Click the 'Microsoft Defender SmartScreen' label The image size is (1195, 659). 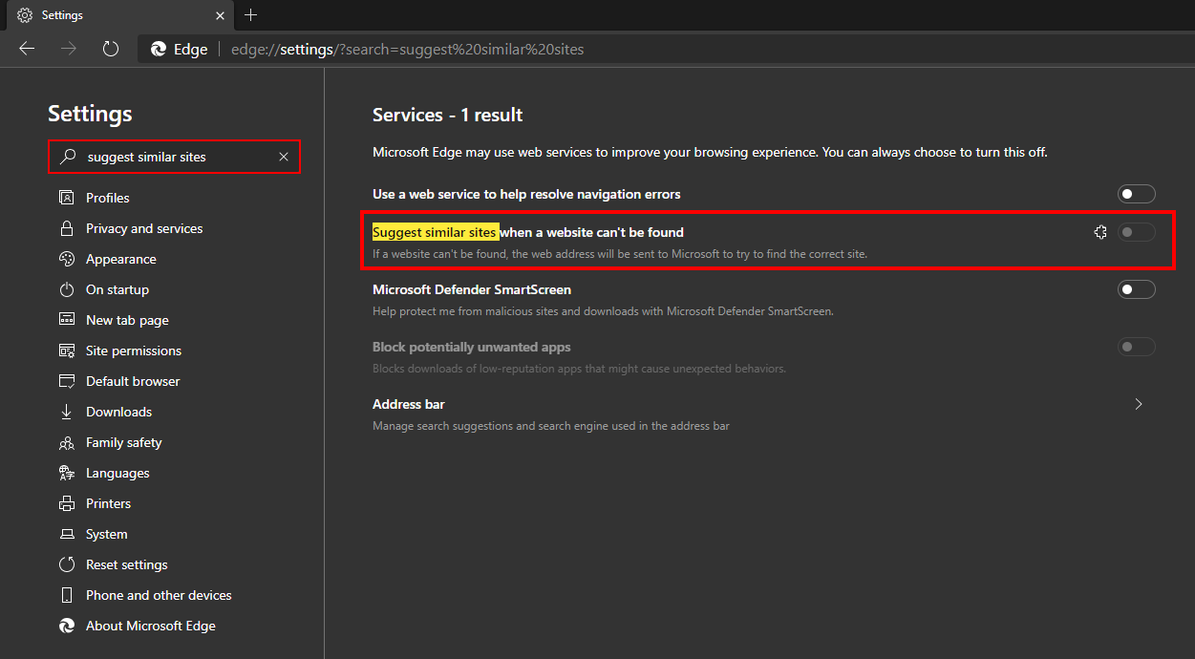[x=472, y=289]
